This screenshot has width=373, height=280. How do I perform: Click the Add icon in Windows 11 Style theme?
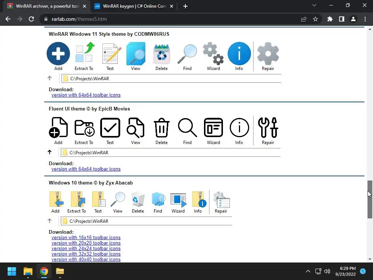[x=58, y=54]
